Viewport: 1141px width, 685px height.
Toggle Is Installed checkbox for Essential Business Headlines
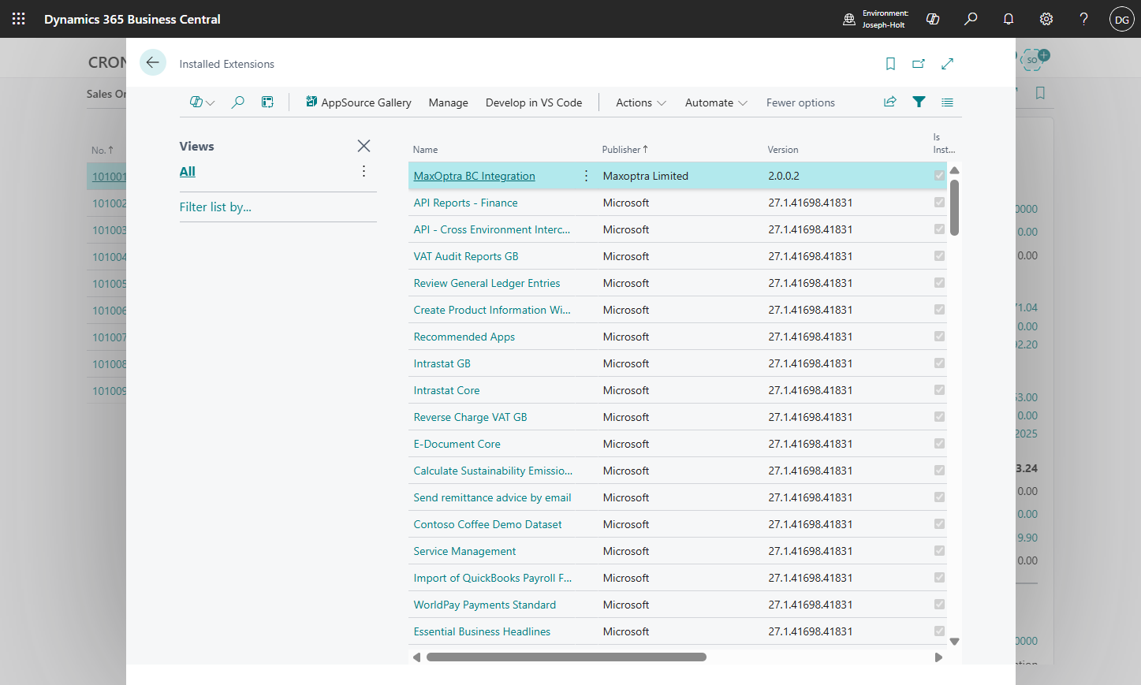click(939, 631)
